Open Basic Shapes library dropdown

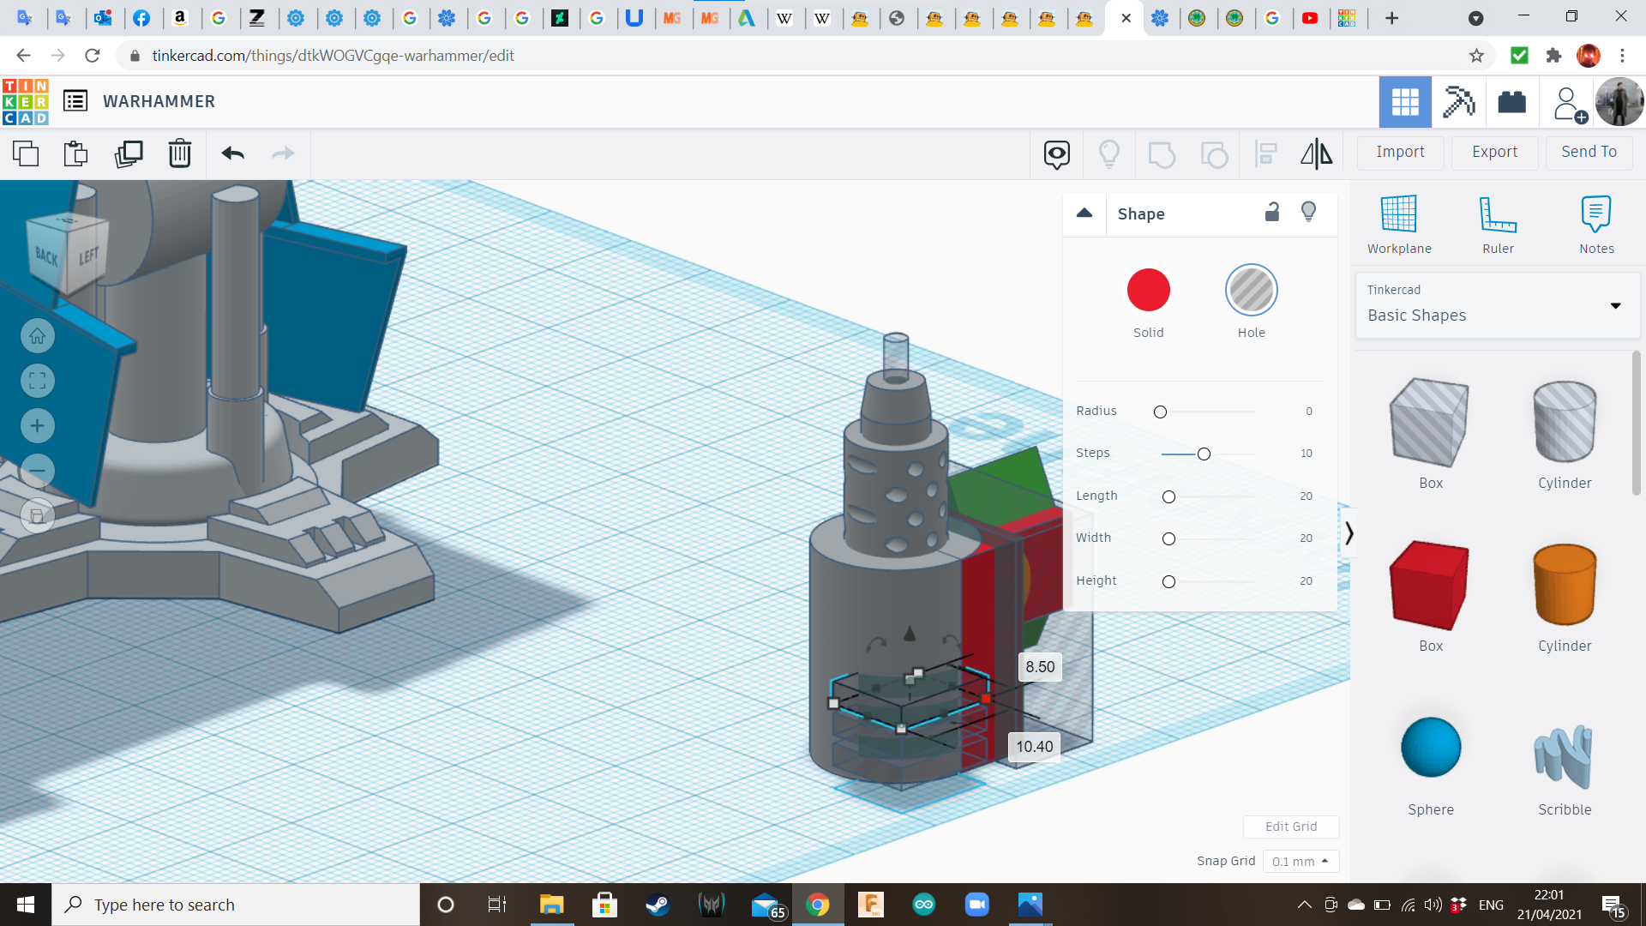[x=1497, y=305]
